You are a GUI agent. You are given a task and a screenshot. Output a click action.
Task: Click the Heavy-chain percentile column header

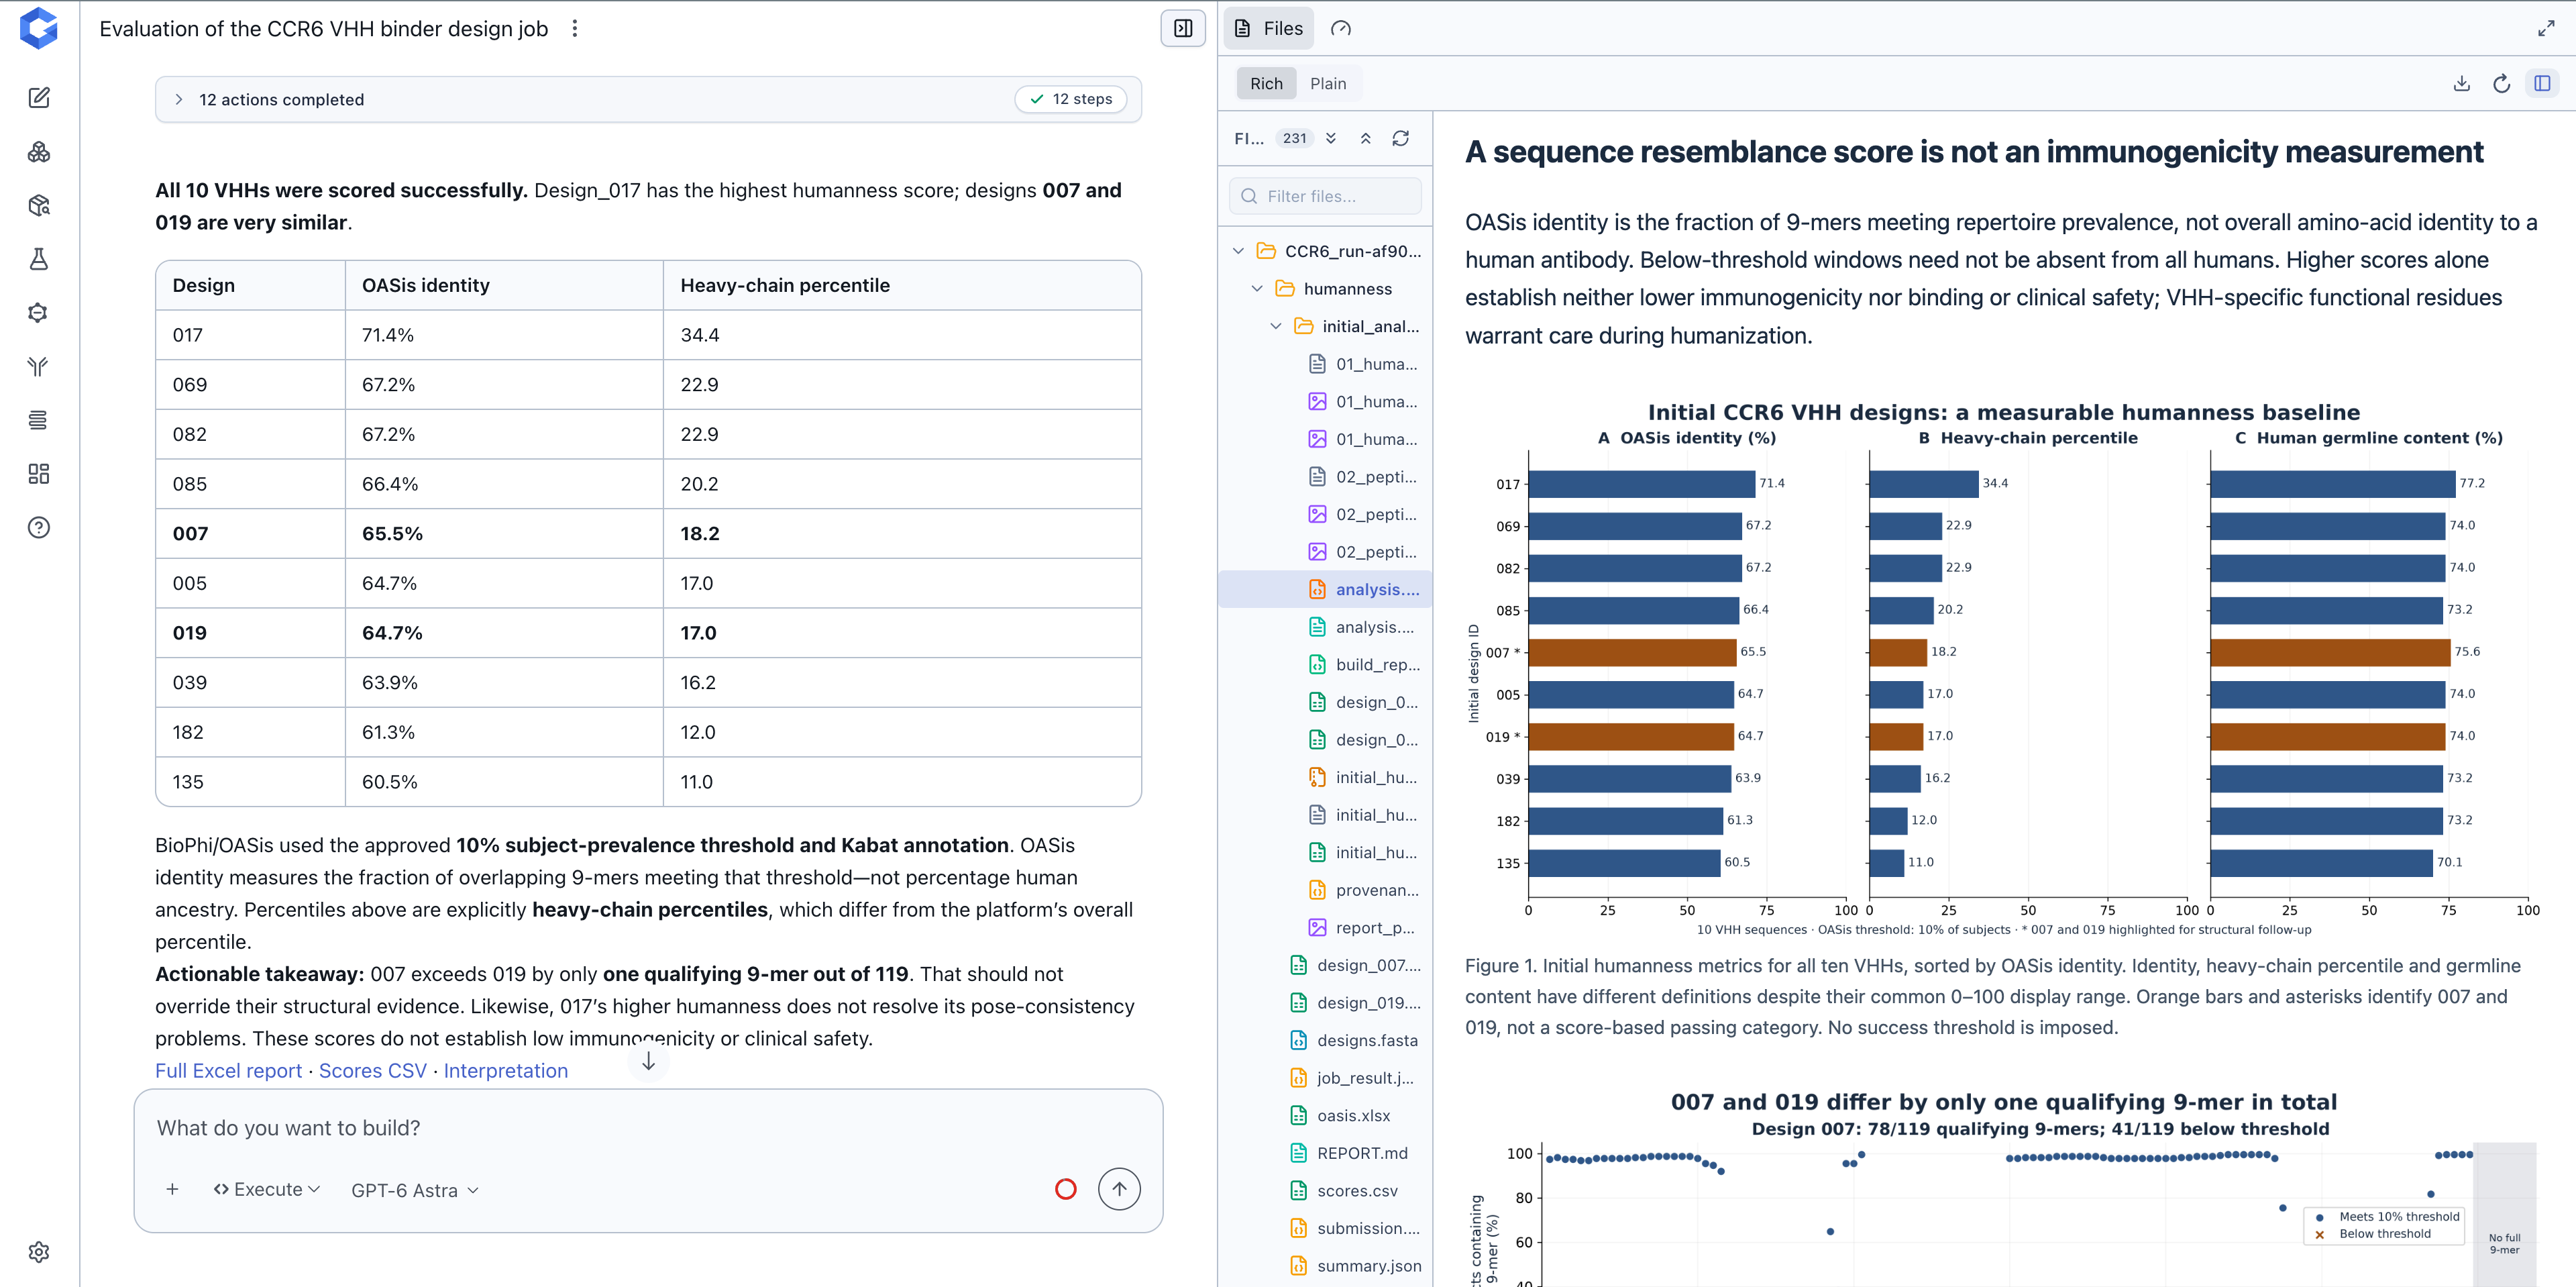[x=902, y=285]
